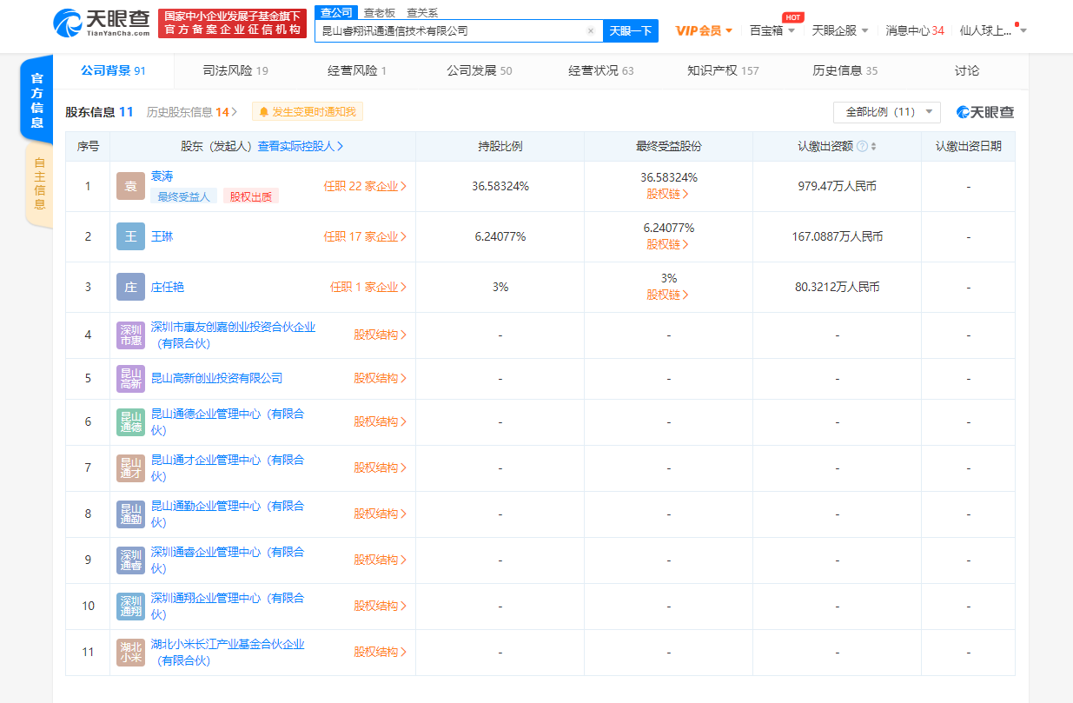Image resolution: width=1073 pixels, height=703 pixels.
Task: Open the avatar icon for shareholder 袁涛
Action: tap(130, 186)
